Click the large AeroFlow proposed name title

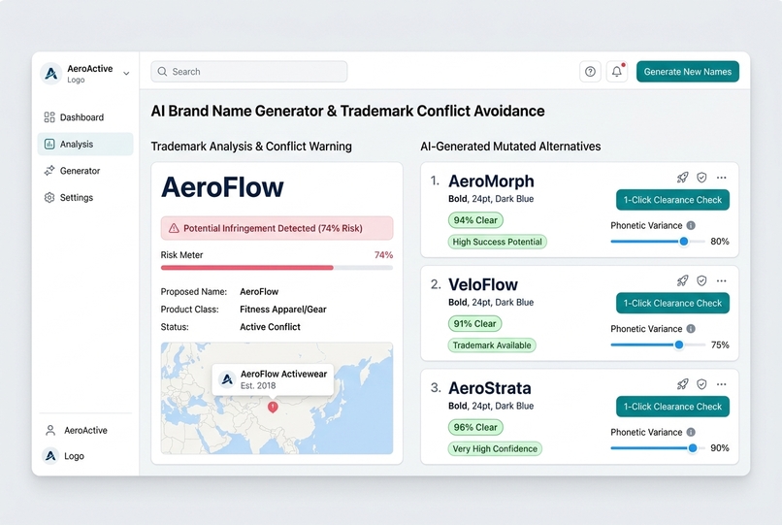[x=222, y=187]
